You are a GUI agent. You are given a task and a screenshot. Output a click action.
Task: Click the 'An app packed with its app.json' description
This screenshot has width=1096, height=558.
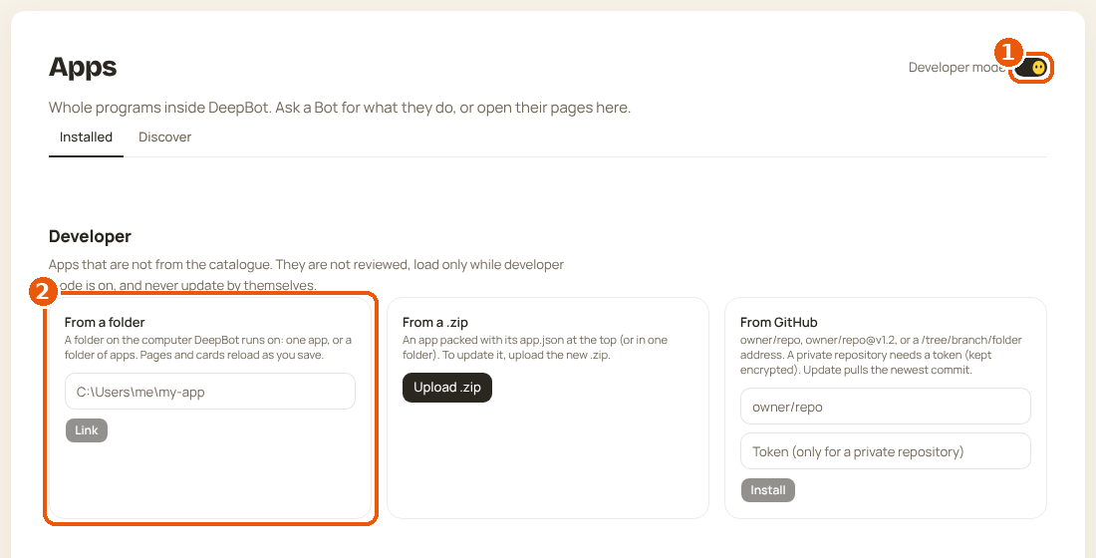[x=535, y=348]
